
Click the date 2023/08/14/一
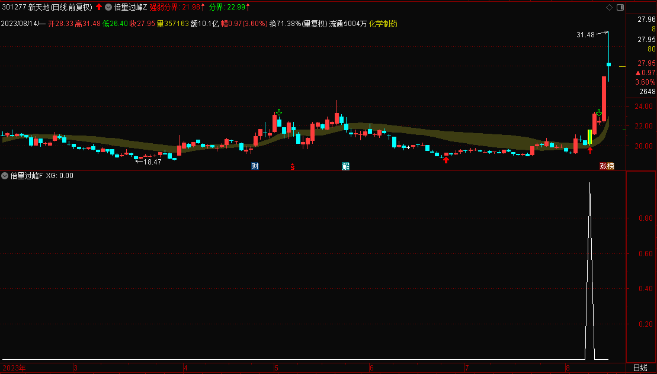click(x=23, y=24)
